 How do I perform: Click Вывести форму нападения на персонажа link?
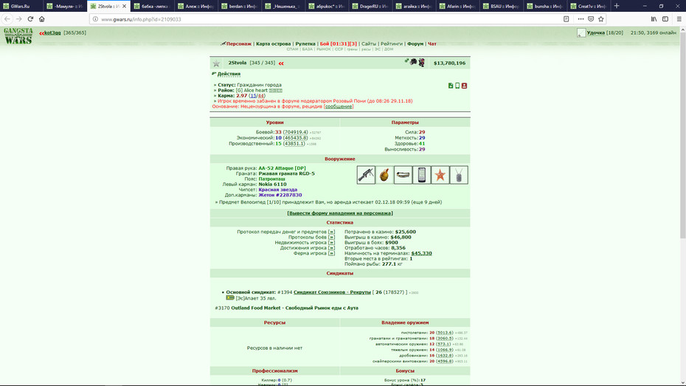pyautogui.click(x=340, y=213)
